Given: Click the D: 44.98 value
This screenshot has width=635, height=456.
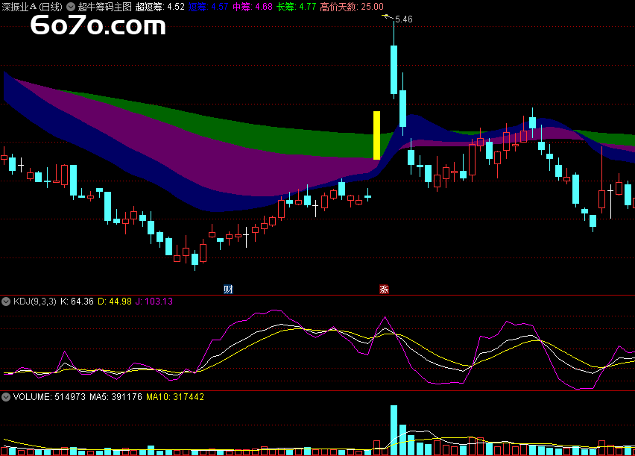Looking at the screenshot, I should tap(115, 302).
